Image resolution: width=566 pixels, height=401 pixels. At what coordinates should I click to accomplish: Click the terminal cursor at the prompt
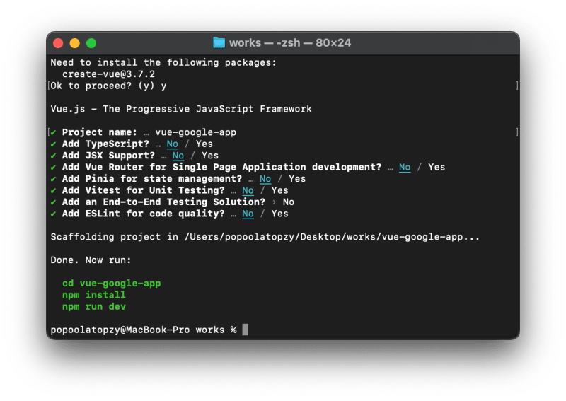click(245, 330)
